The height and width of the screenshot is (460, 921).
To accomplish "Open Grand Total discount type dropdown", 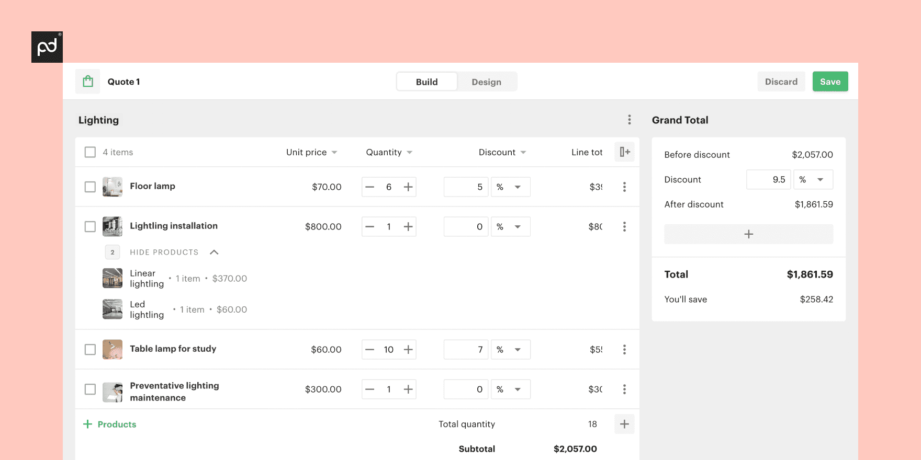I will [813, 180].
